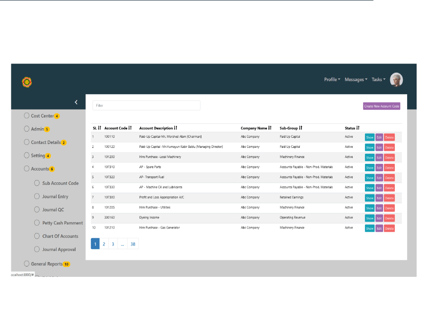Edit account 101200 Local Machinery
The image size is (434, 326).
379,158
